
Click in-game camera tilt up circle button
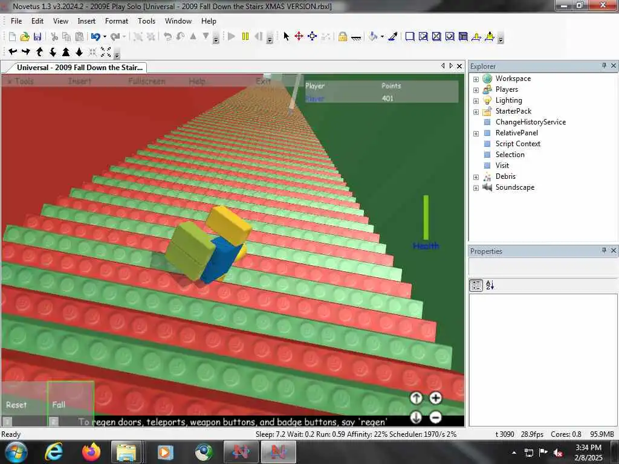[416, 398]
